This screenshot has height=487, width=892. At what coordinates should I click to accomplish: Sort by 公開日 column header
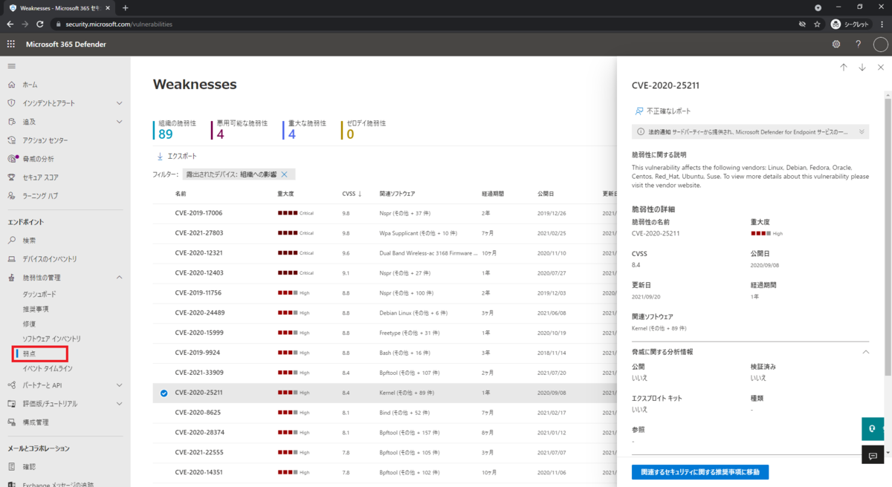click(x=546, y=194)
